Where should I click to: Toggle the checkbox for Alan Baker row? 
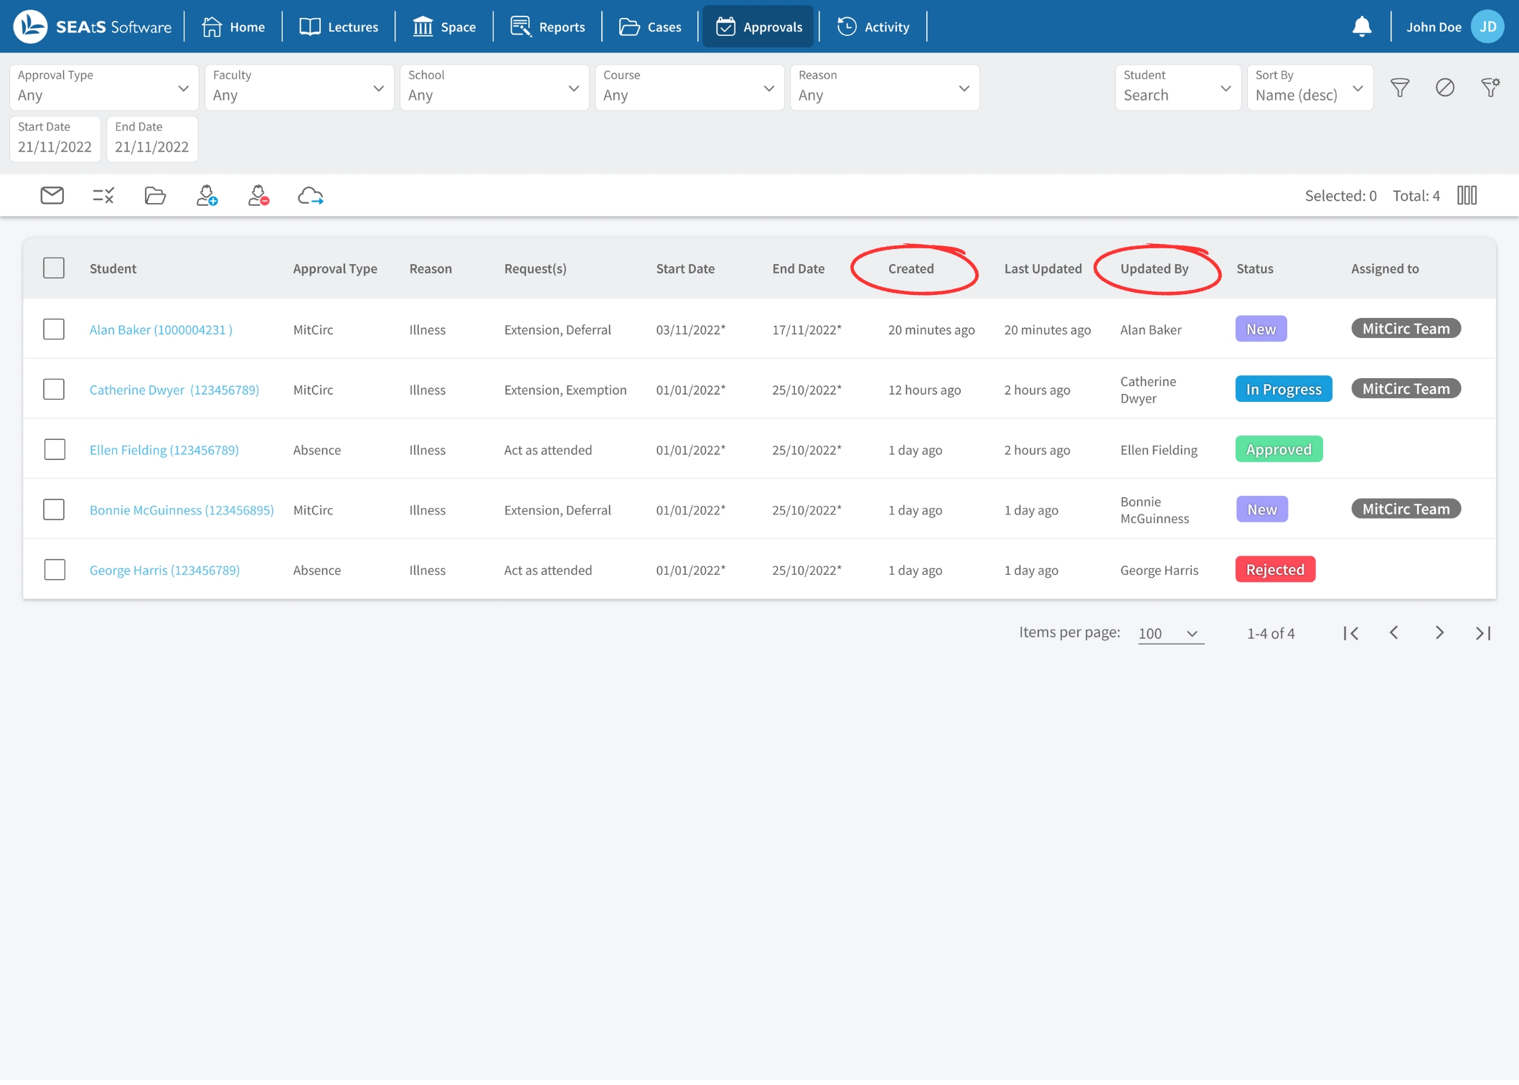(54, 328)
